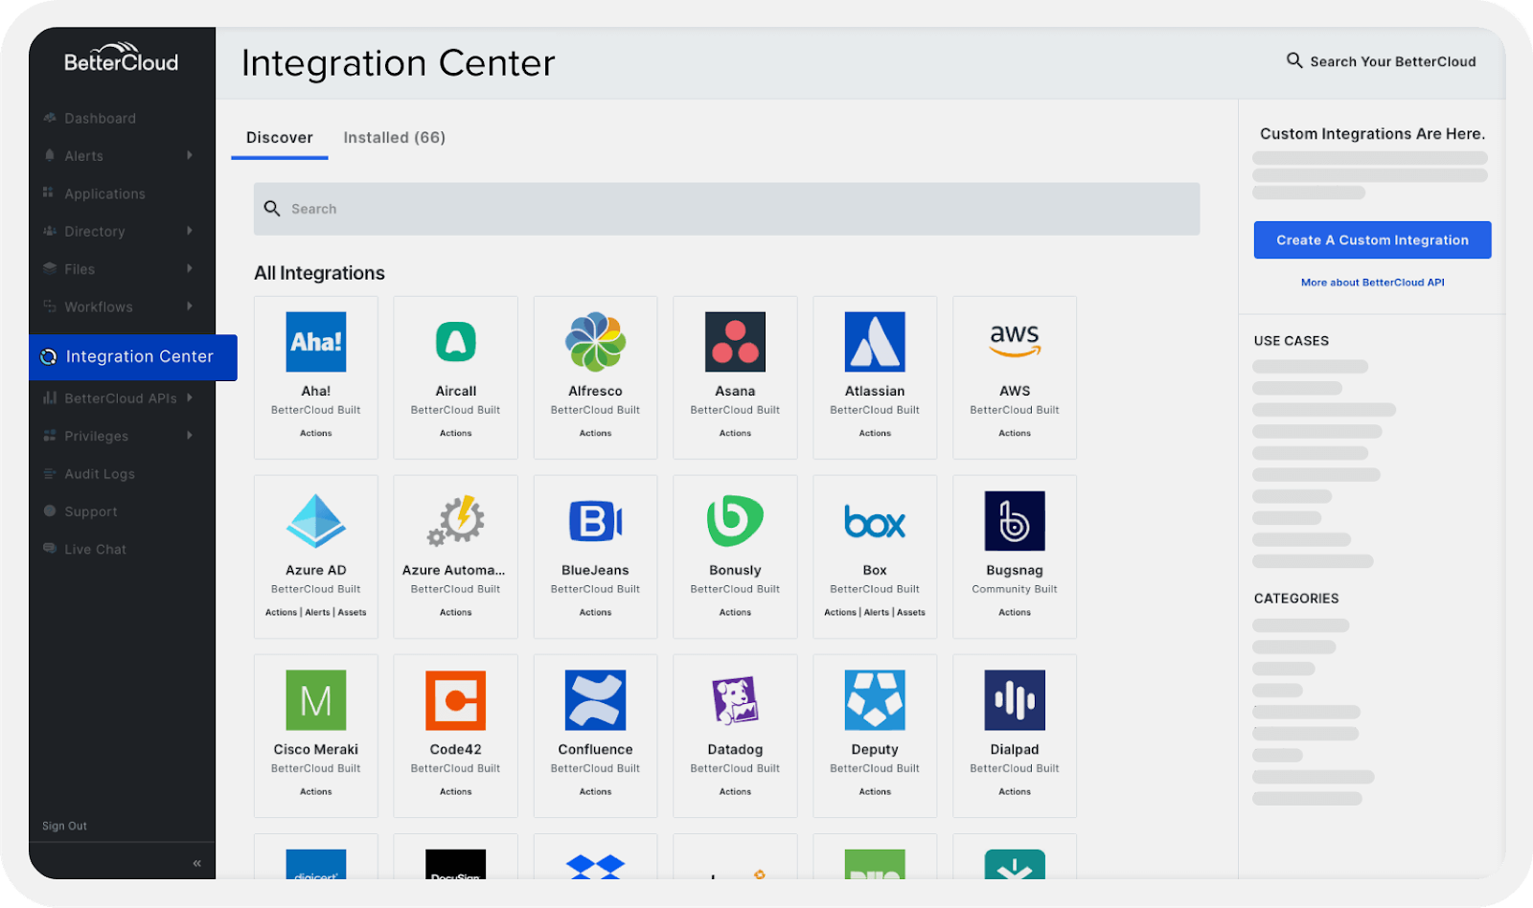Viewport: 1533px width, 908px height.
Task: Click the Atlassian card title
Action: pos(875,391)
